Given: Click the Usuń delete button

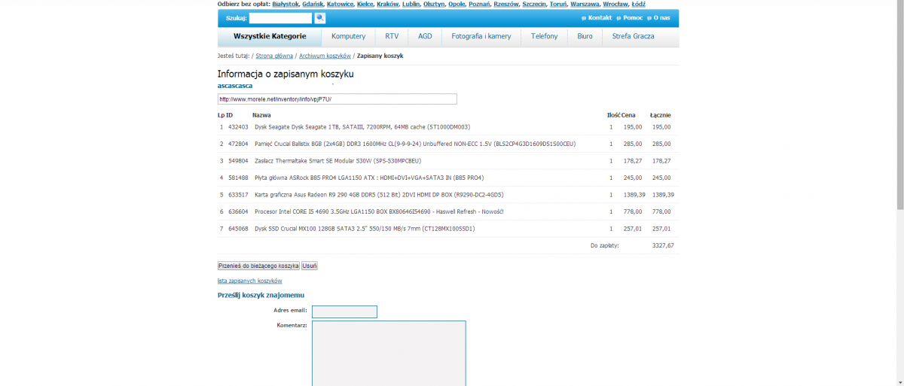Looking at the screenshot, I should coord(310,266).
